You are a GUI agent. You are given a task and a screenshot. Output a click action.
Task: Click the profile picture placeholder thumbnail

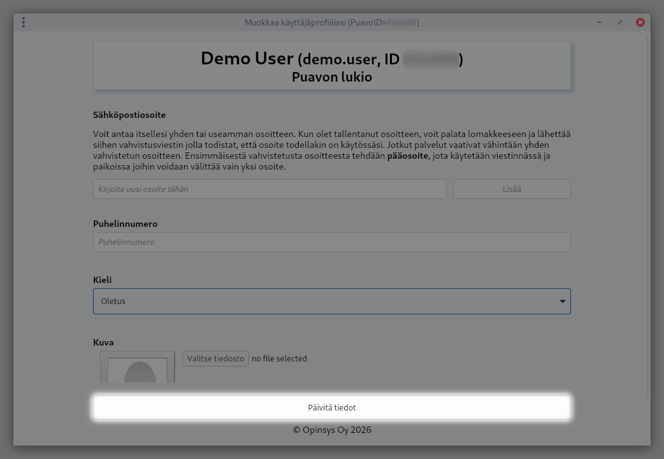(x=138, y=367)
